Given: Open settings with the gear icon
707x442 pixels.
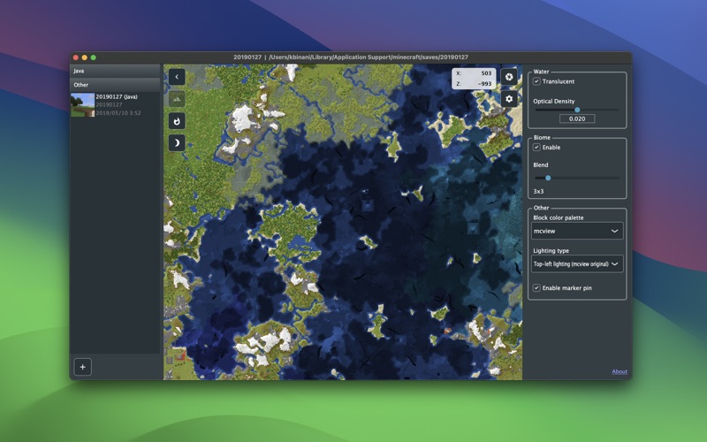Looking at the screenshot, I should click(x=509, y=99).
